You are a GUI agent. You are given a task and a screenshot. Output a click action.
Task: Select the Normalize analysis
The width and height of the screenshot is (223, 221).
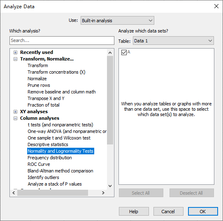tap(37, 79)
